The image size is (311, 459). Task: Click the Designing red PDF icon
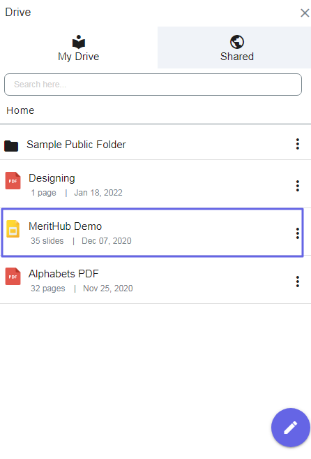[13, 181]
